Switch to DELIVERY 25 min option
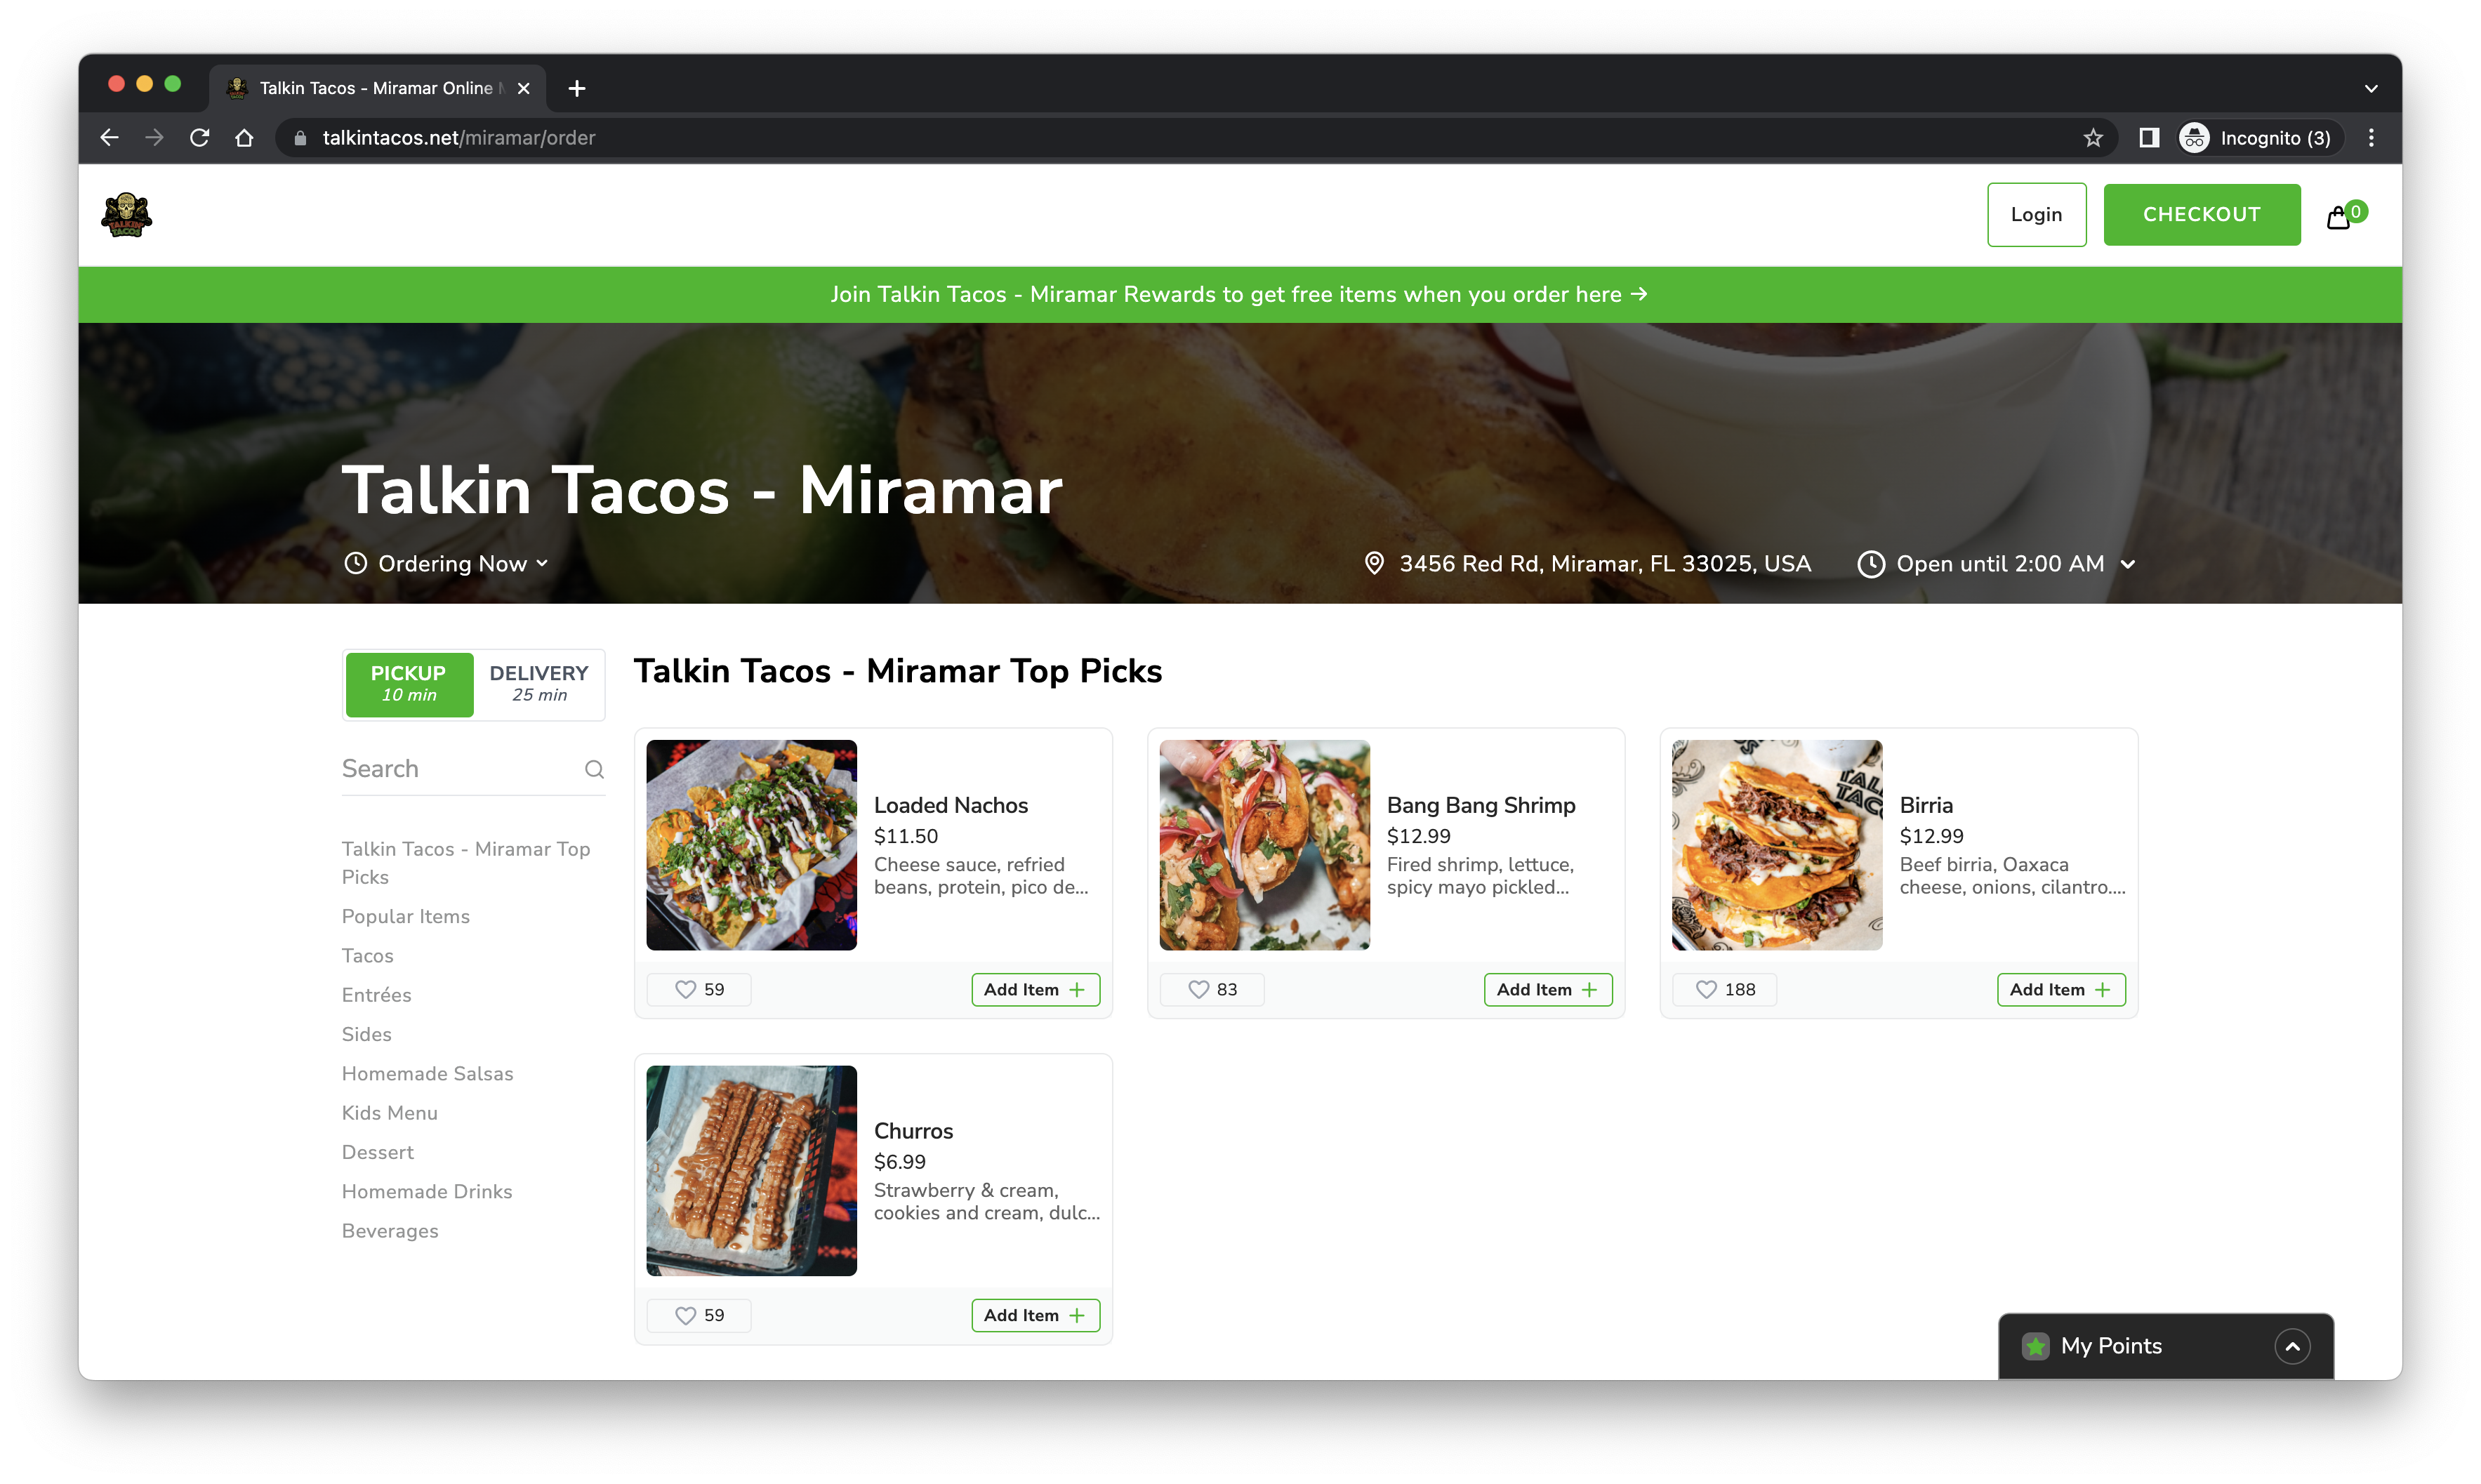The height and width of the screenshot is (1484, 2481). click(x=539, y=684)
